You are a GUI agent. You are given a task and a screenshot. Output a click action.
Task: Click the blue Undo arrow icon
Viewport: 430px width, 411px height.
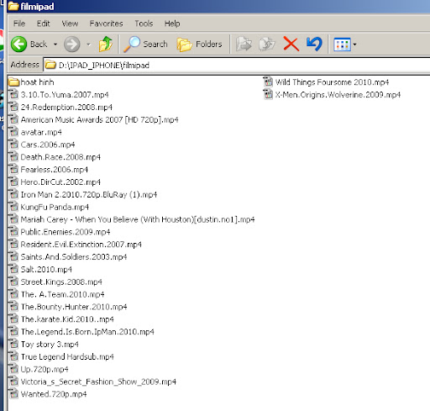pyautogui.click(x=314, y=44)
